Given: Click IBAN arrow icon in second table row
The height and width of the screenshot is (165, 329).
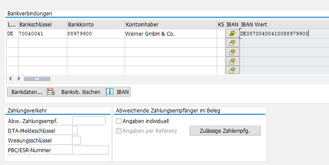Looking at the screenshot, I should coord(233,43).
